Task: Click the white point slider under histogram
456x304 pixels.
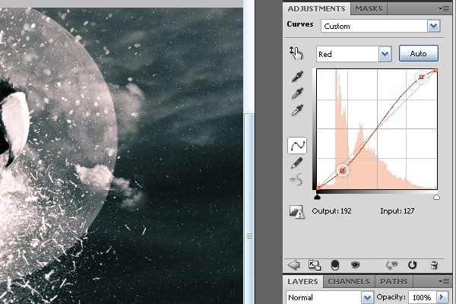Action: click(x=436, y=197)
